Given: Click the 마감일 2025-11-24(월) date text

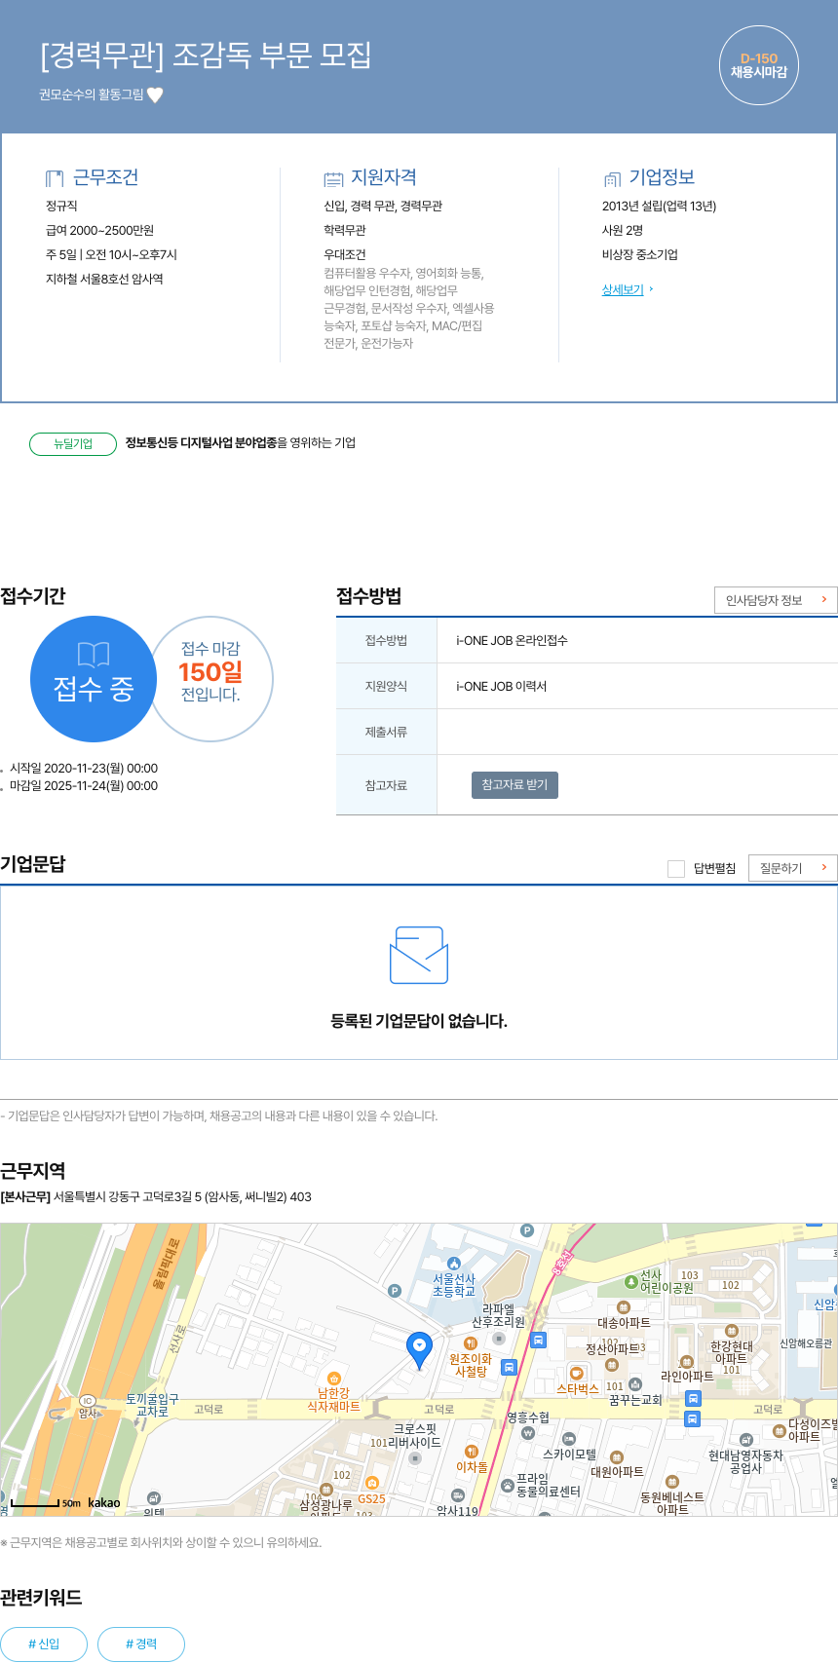Looking at the screenshot, I should pos(84,786).
